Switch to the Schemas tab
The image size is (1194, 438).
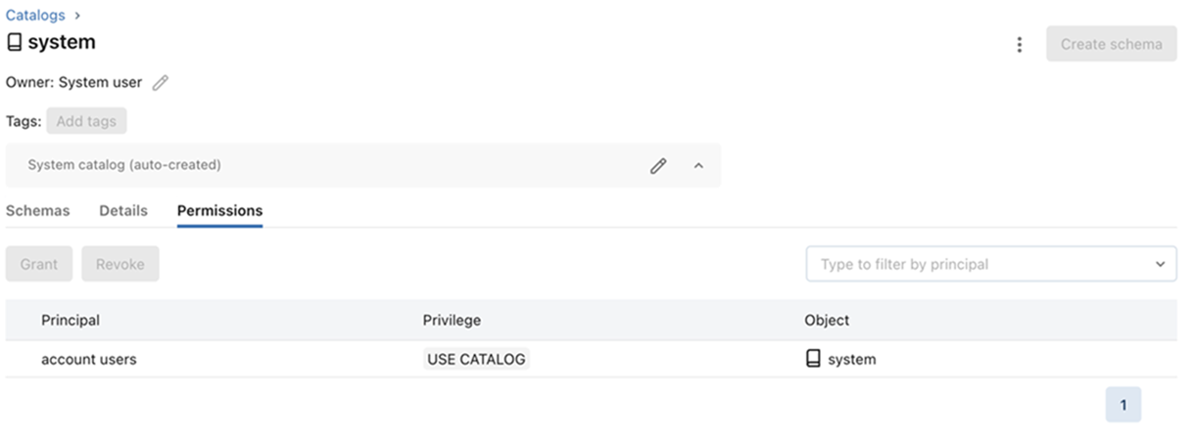(37, 210)
